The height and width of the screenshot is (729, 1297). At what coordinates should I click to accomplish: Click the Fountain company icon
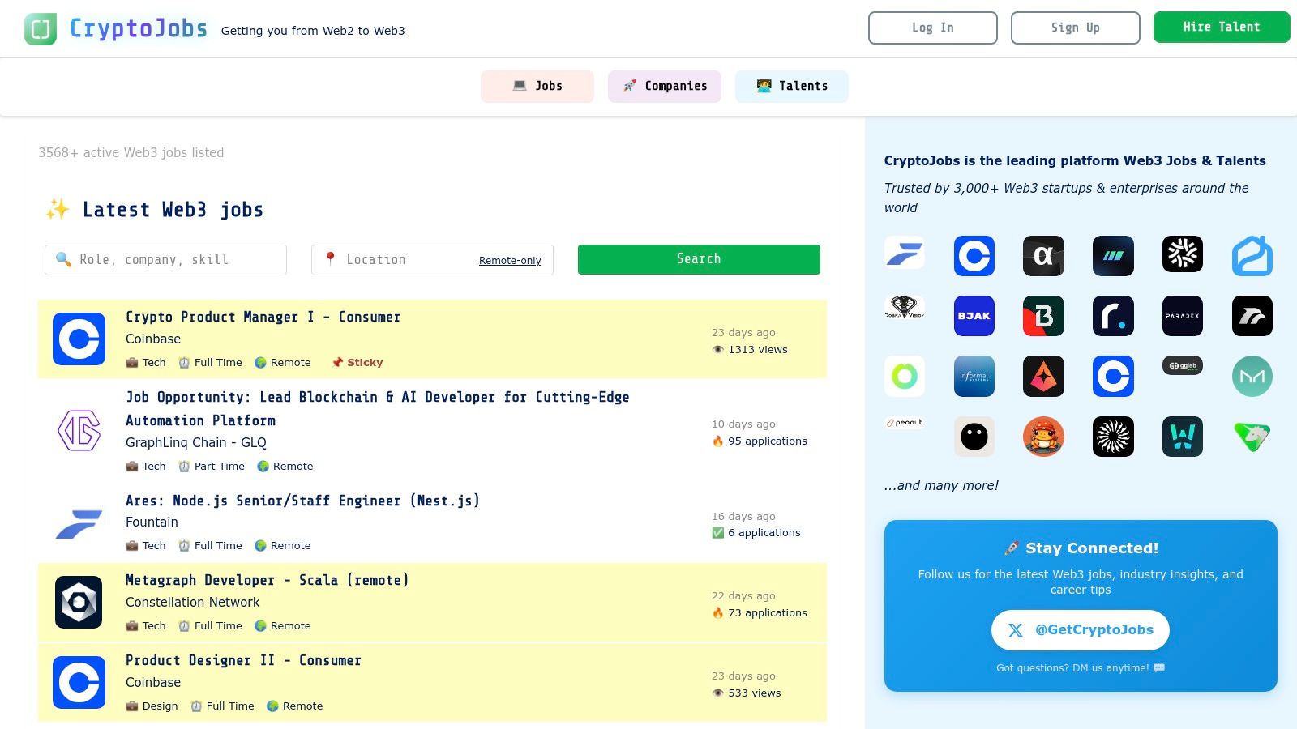(x=79, y=522)
